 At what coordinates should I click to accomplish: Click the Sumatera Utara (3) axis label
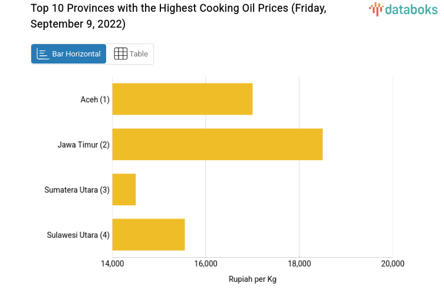tap(77, 190)
